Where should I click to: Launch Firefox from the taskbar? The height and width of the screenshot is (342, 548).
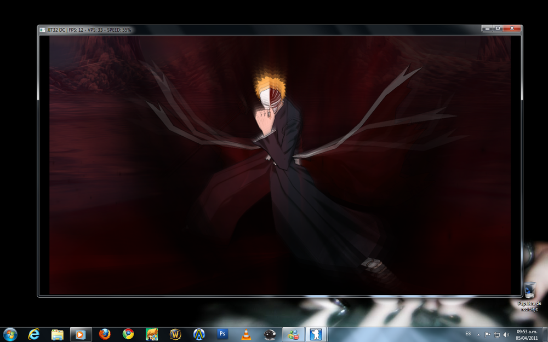[105, 334]
